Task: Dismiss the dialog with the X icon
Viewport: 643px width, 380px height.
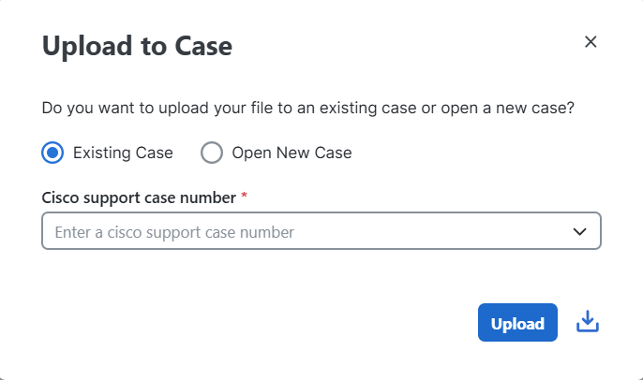Action: coord(591,41)
